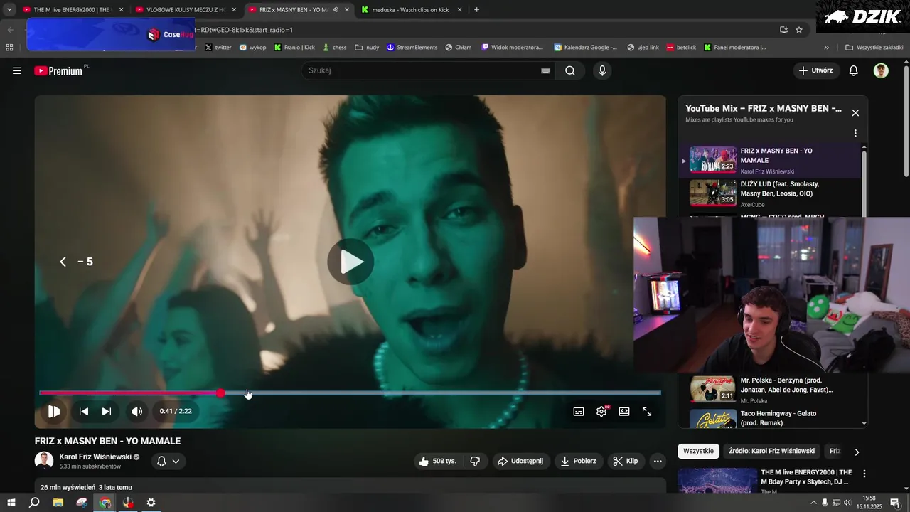Click the magnifier search button
This screenshot has height=512, width=910.
[570, 70]
